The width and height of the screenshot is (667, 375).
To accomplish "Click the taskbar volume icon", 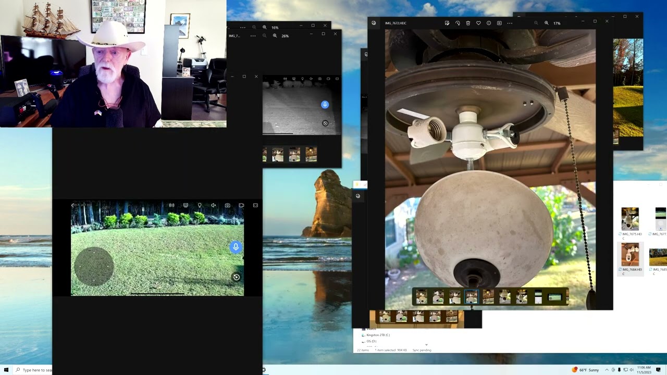I will click(632, 370).
